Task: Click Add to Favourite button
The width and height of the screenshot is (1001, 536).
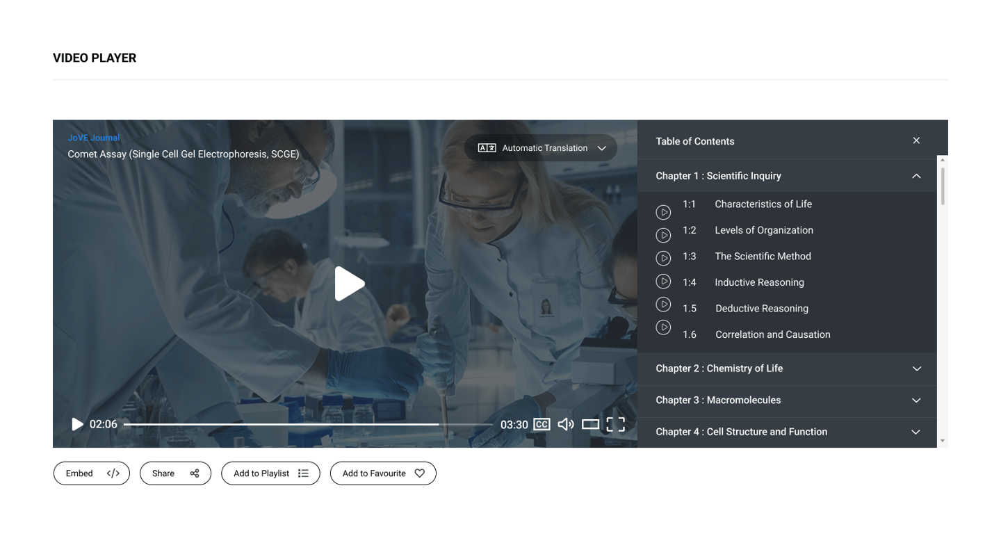Action: (383, 473)
